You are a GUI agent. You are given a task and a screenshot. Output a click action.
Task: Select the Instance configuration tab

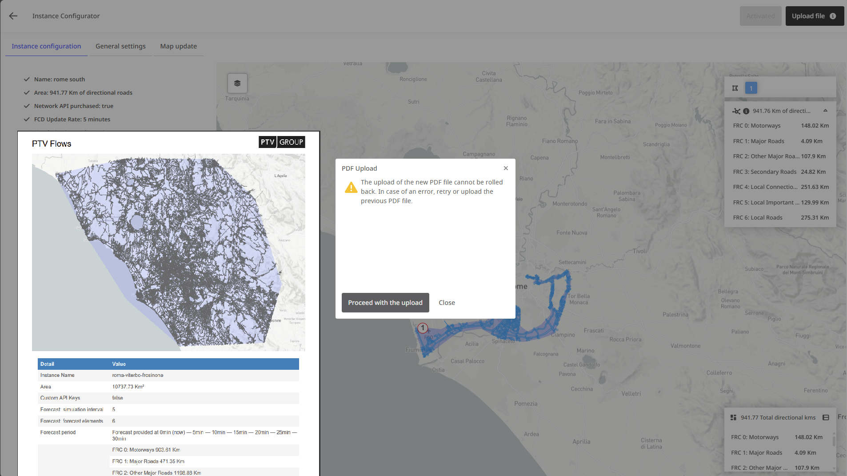coord(46,46)
